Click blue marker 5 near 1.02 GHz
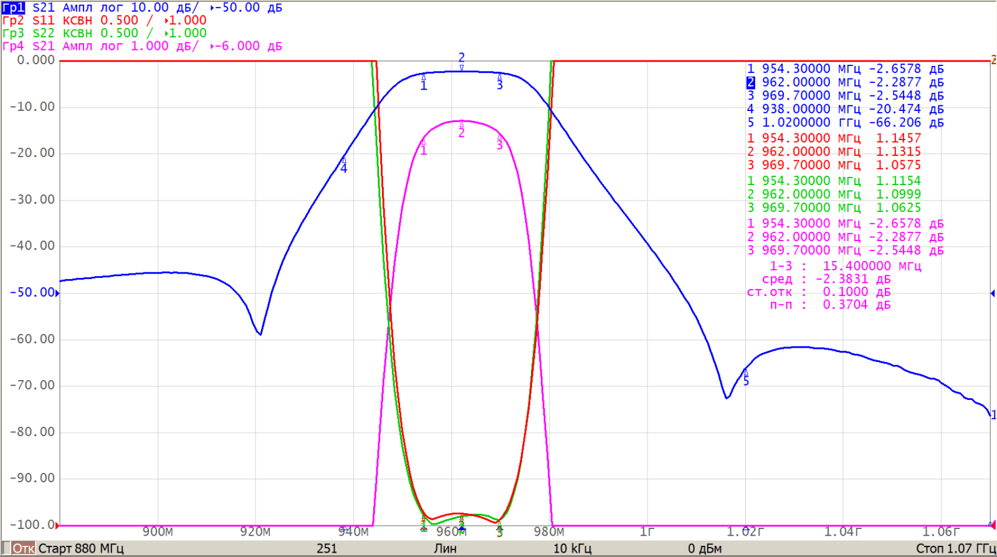Viewport: 997px width, 557px height. coord(746,376)
